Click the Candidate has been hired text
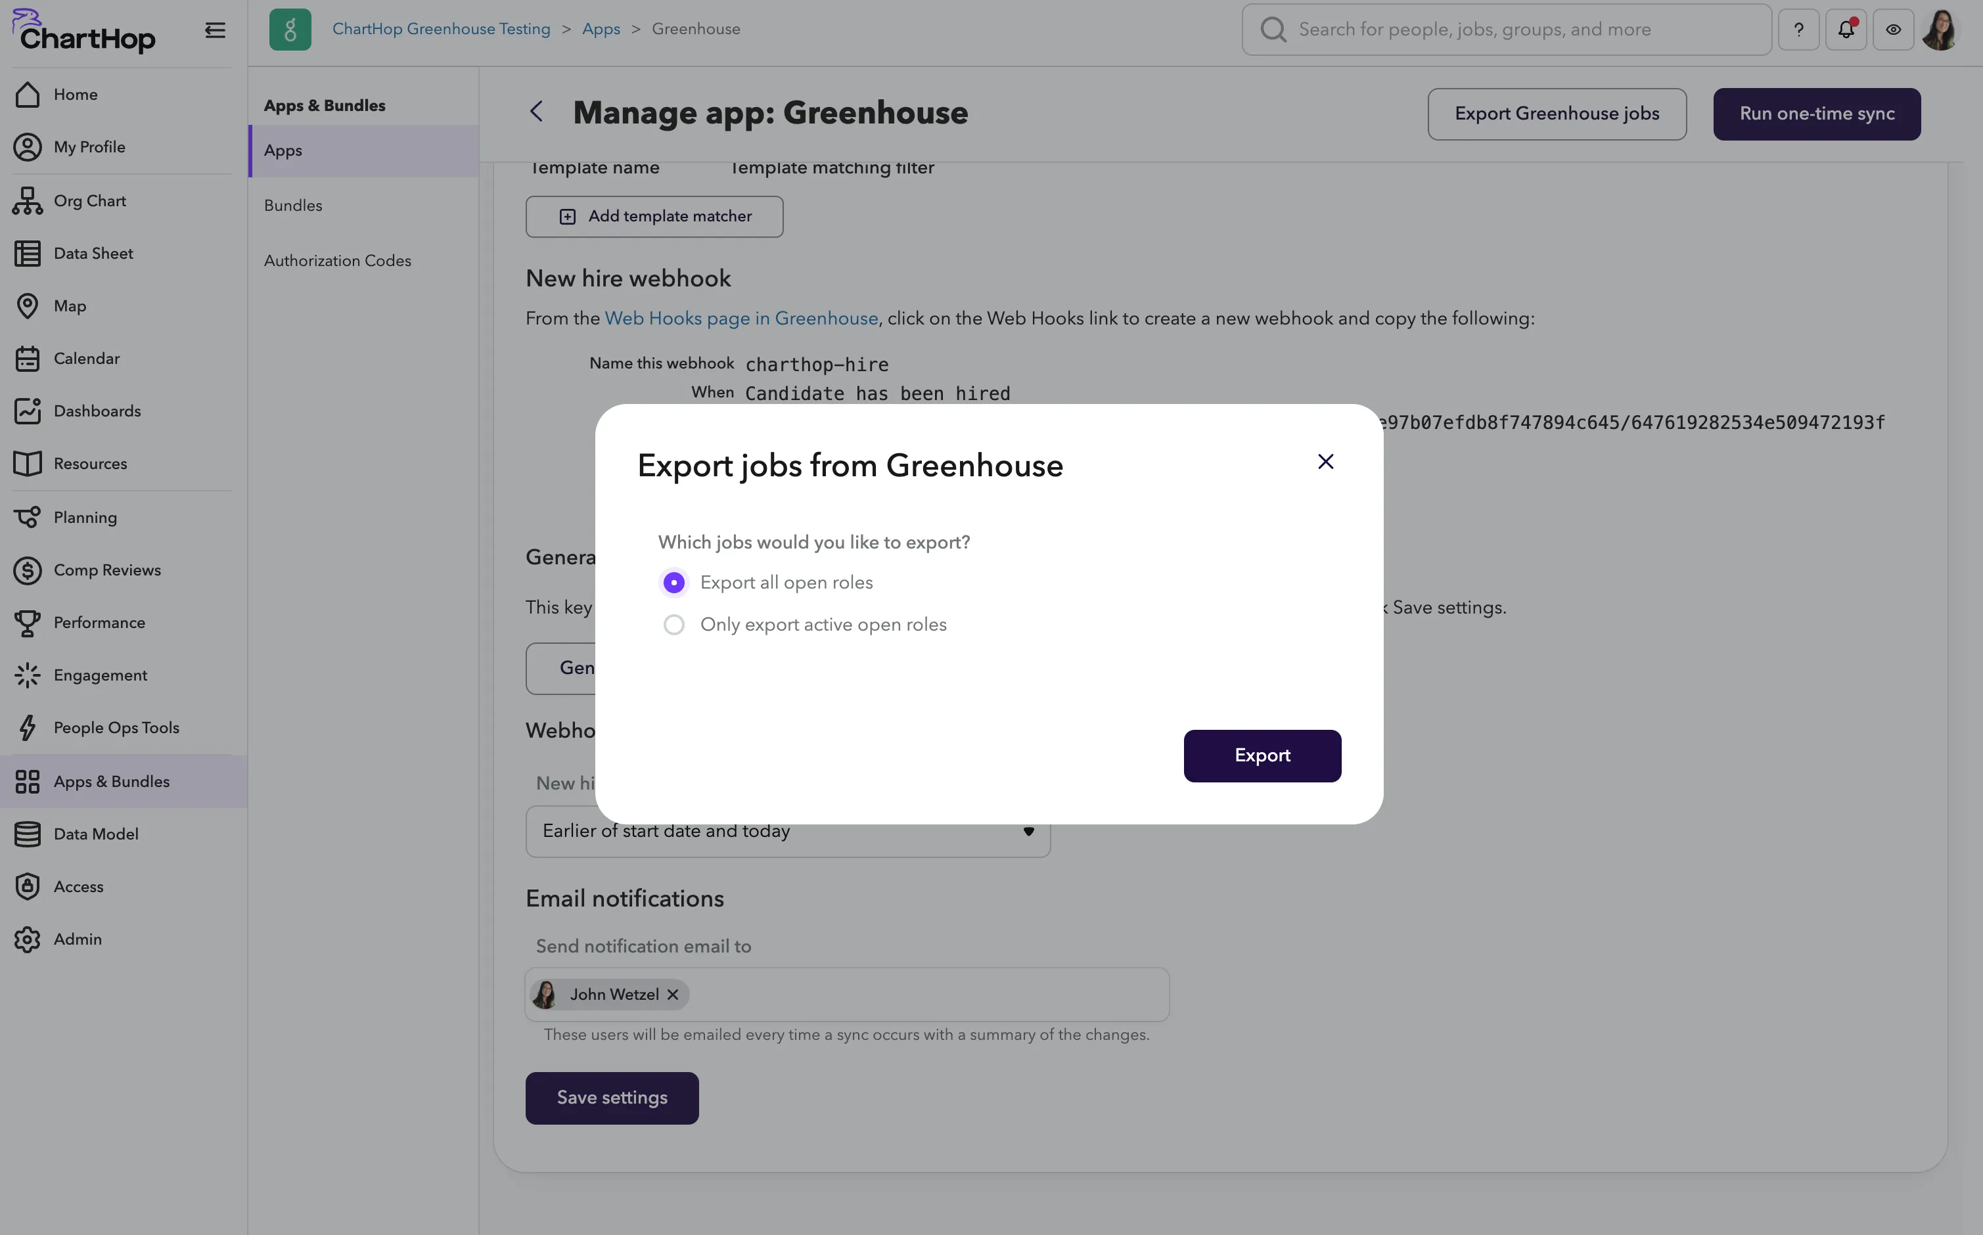The width and height of the screenshot is (1983, 1235). 877,393
